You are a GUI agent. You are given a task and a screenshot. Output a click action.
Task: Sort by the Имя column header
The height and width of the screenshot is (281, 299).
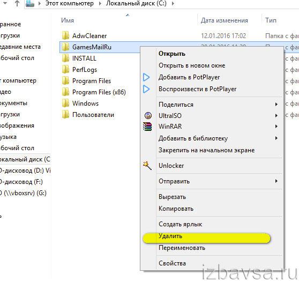coord(68,20)
